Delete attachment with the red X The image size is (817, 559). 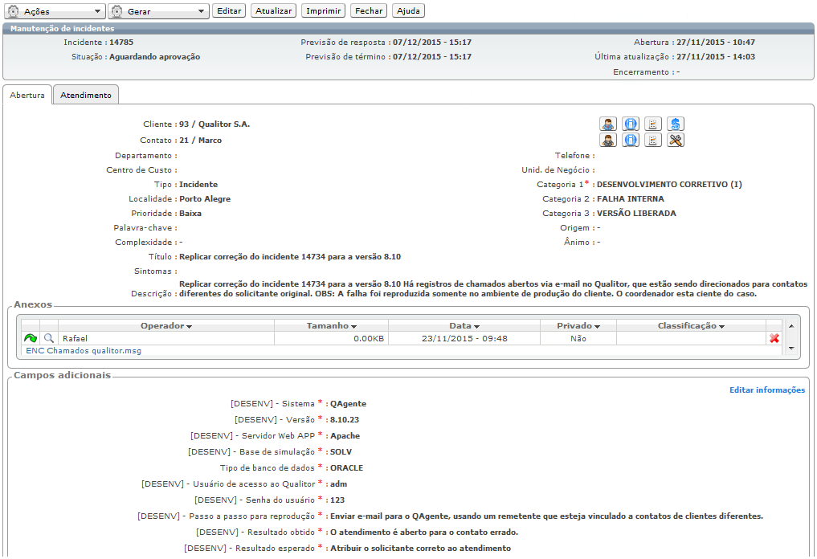pyautogui.click(x=774, y=339)
